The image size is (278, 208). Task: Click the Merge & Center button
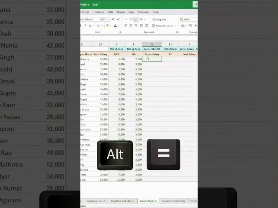point(162,26)
